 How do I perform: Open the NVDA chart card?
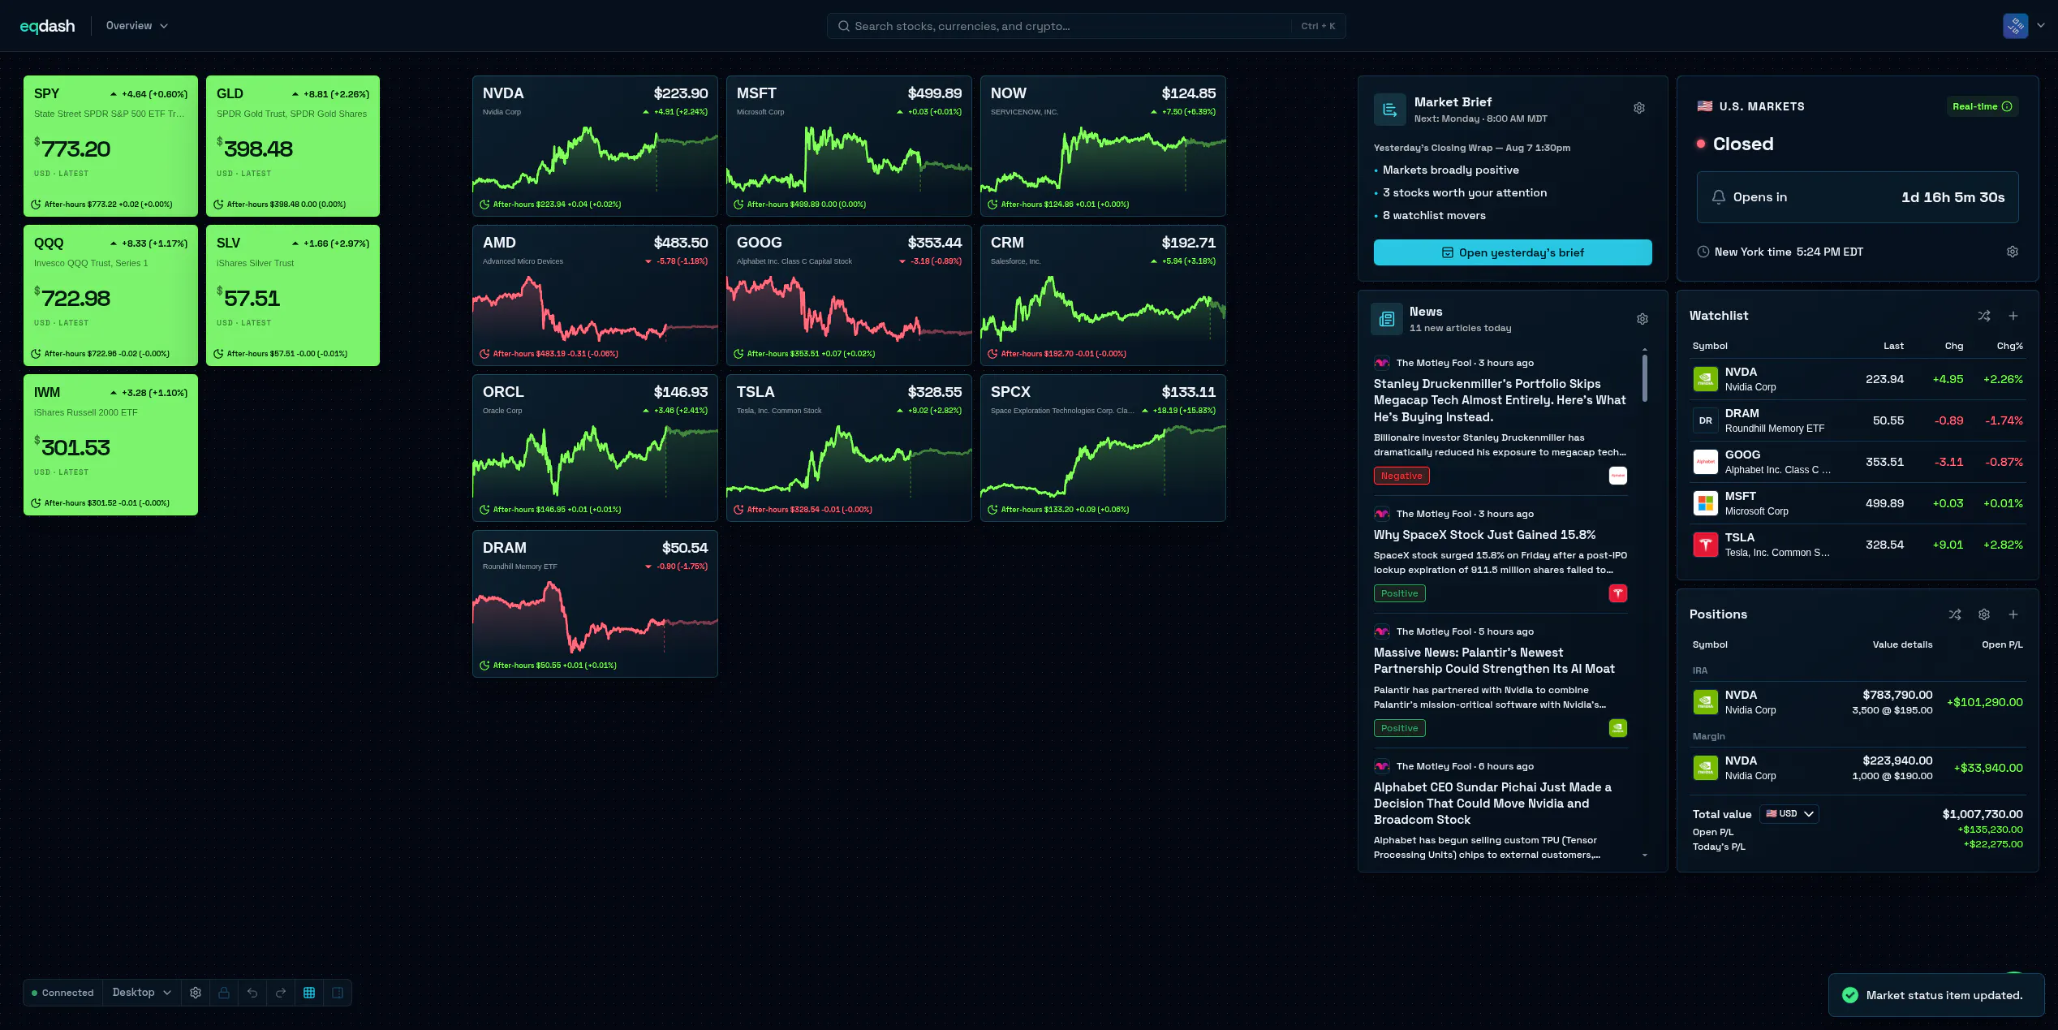point(595,146)
